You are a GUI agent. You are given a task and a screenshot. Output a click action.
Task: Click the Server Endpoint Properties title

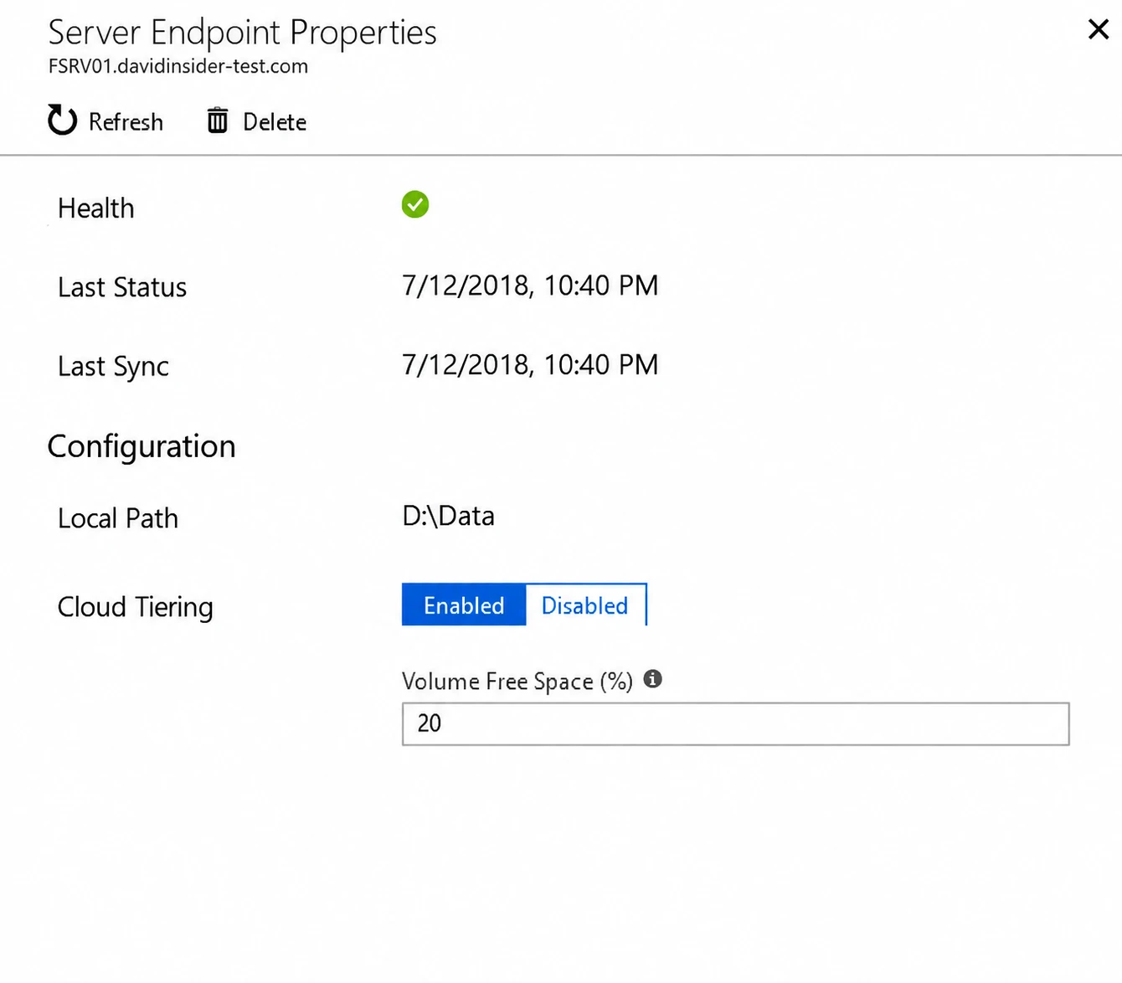243,33
